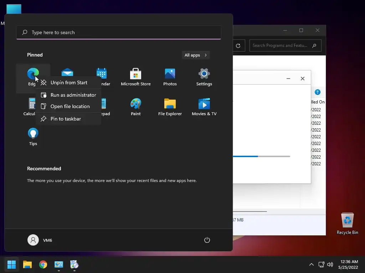The height and width of the screenshot is (273, 365).
Task: Click the network tray icon
Action: [x=321, y=264]
